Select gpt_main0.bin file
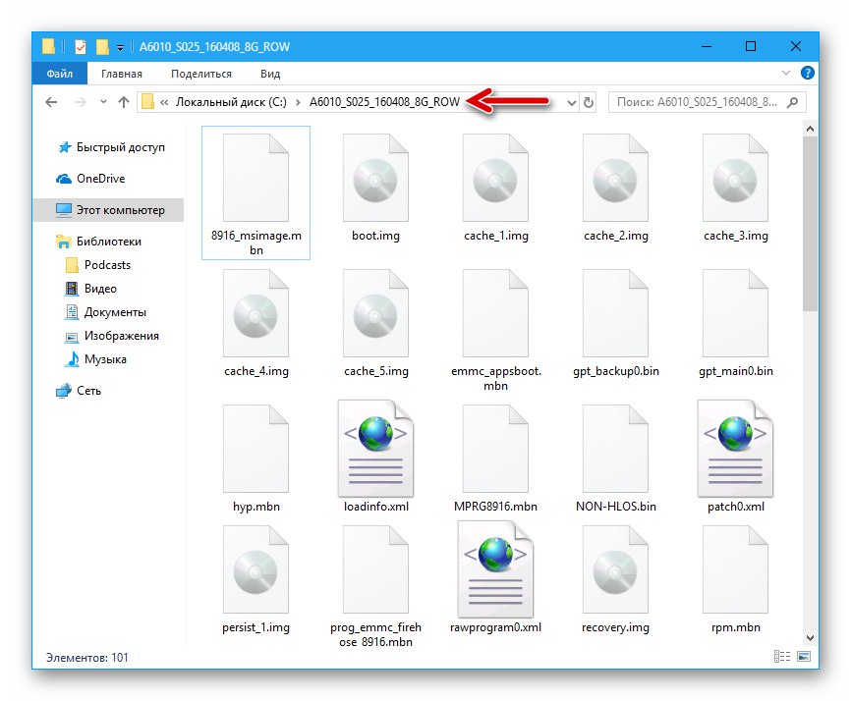The height and width of the screenshot is (701, 851). point(735,313)
